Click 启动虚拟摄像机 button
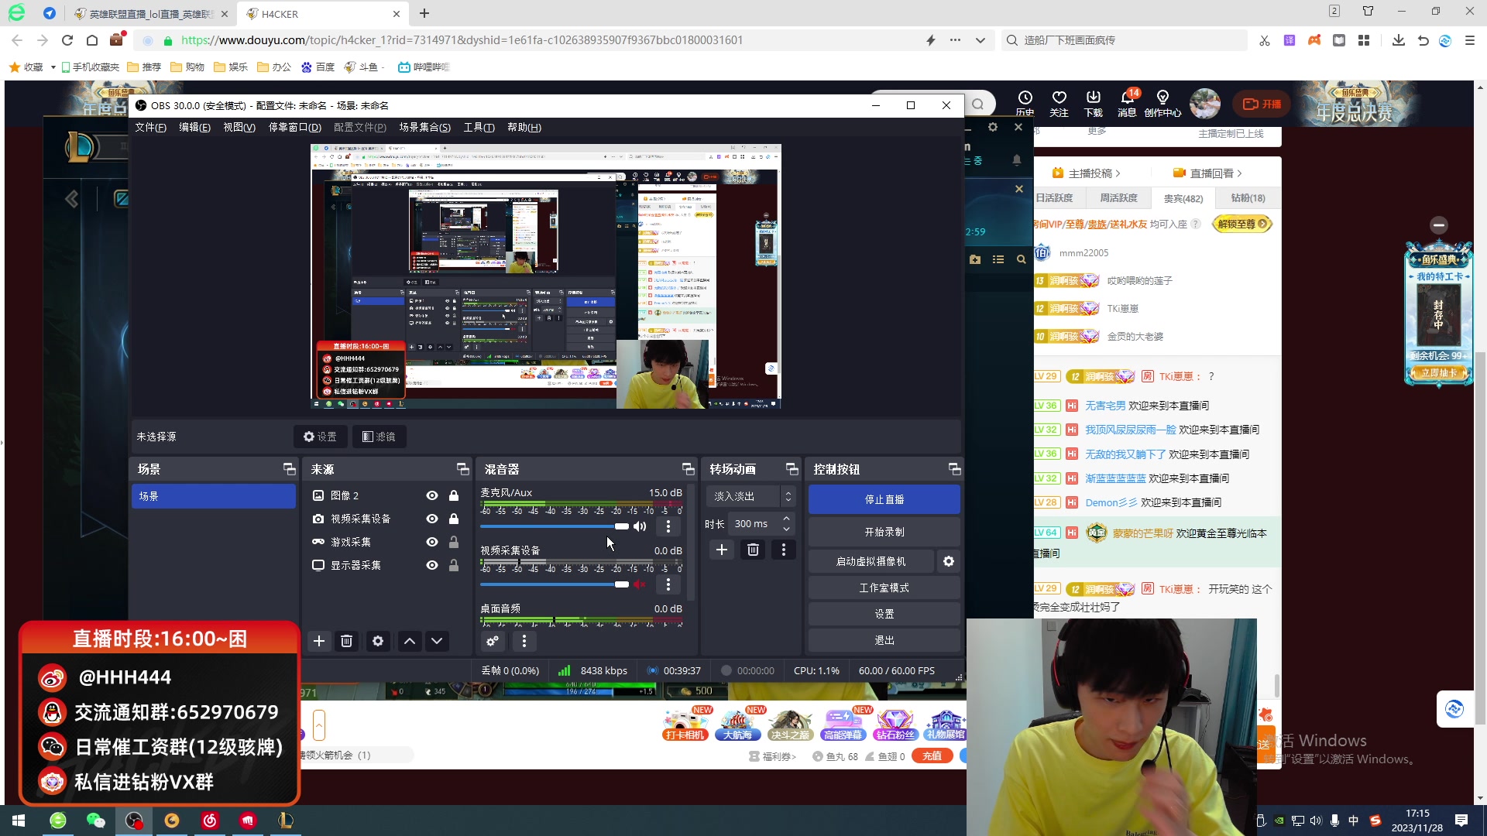Image resolution: width=1487 pixels, height=836 pixels. (x=871, y=561)
